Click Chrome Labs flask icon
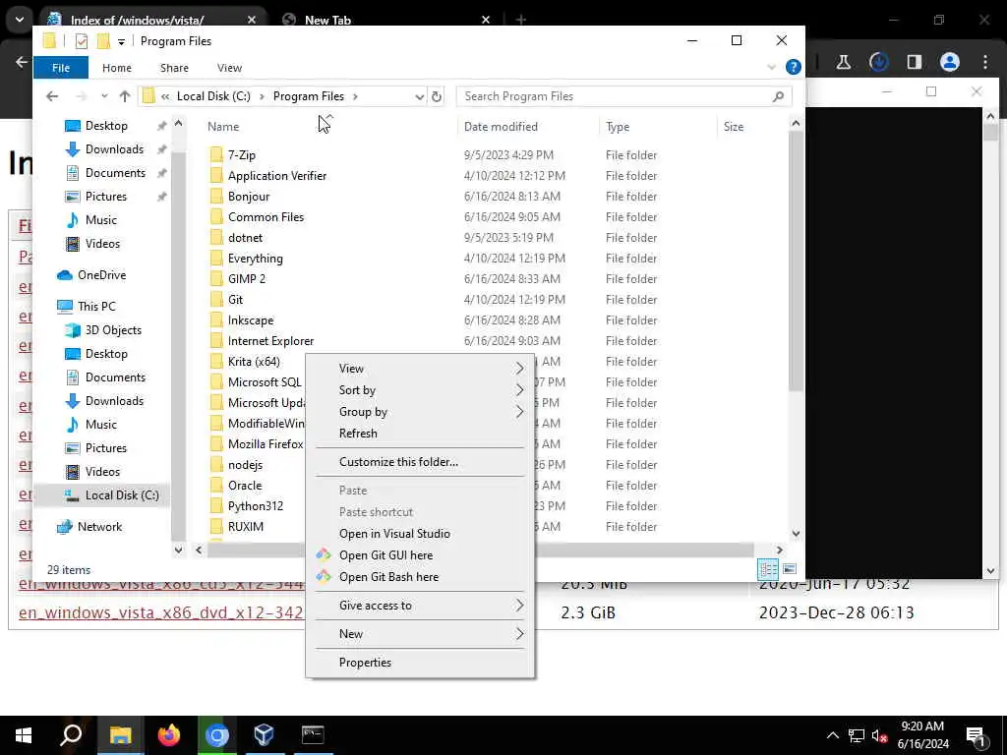This screenshot has width=1007, height=755. [843, 62]
